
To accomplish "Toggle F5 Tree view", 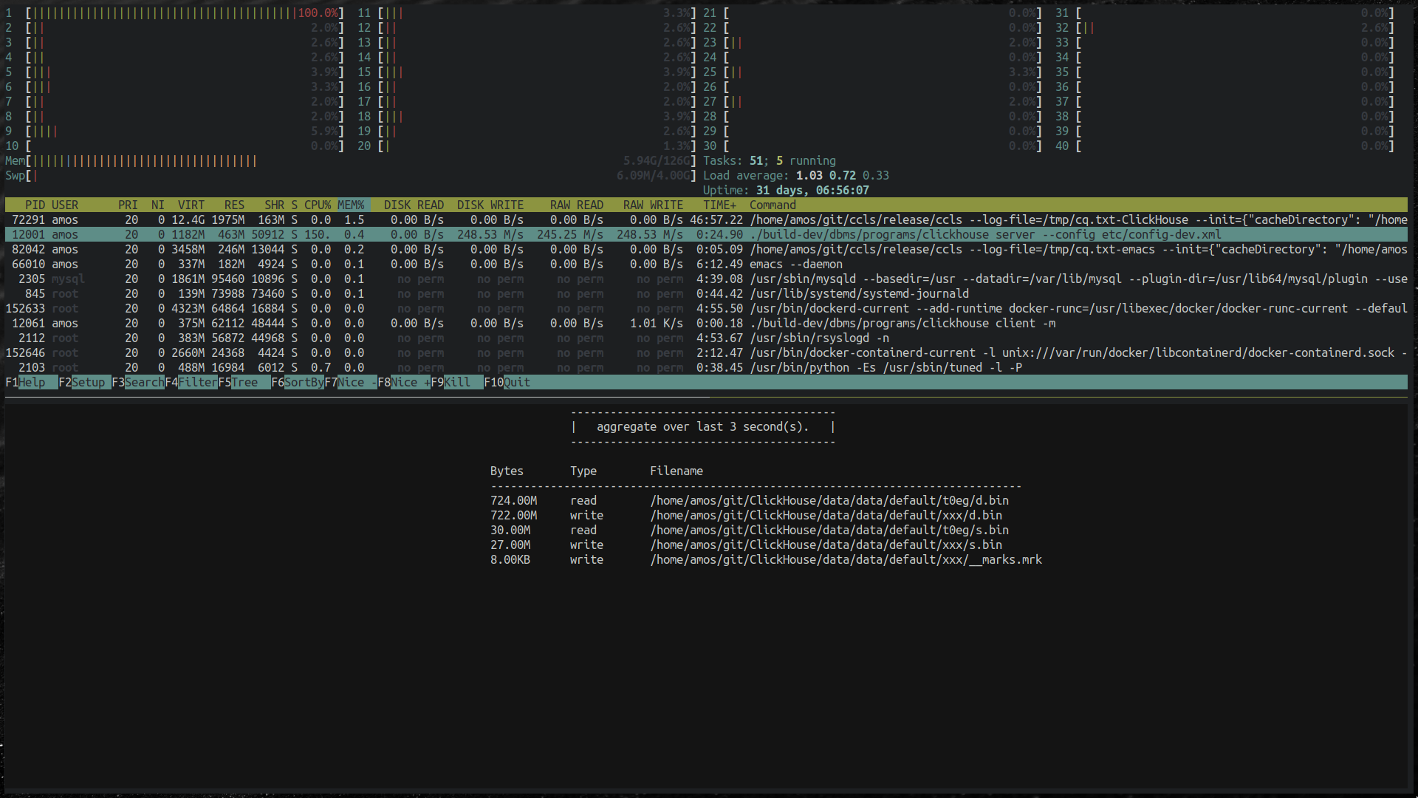I will pyautogui.click(x=244, y=382).
